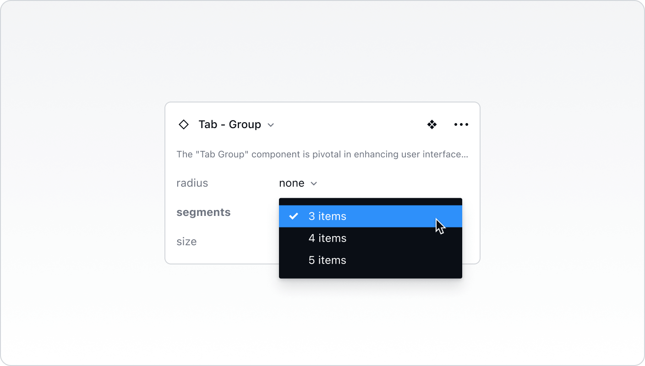
Task: Click the 'none' radius value
Action: click(x=291, y=183)
